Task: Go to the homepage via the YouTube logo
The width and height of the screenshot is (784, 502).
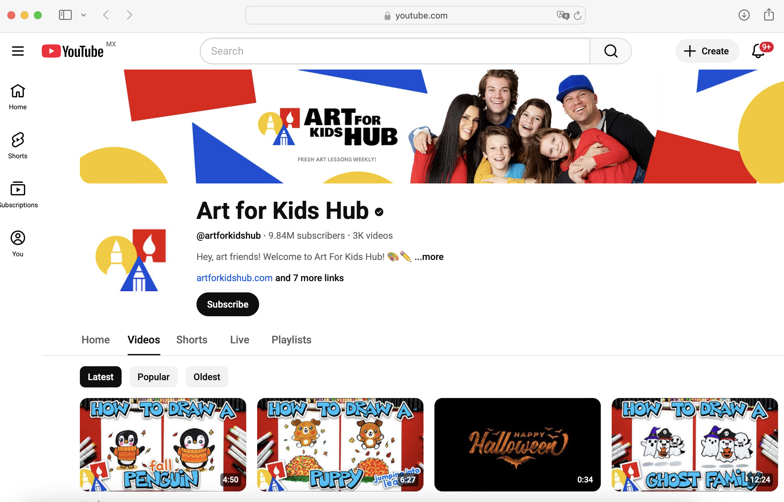Action: tap(72, 51)
